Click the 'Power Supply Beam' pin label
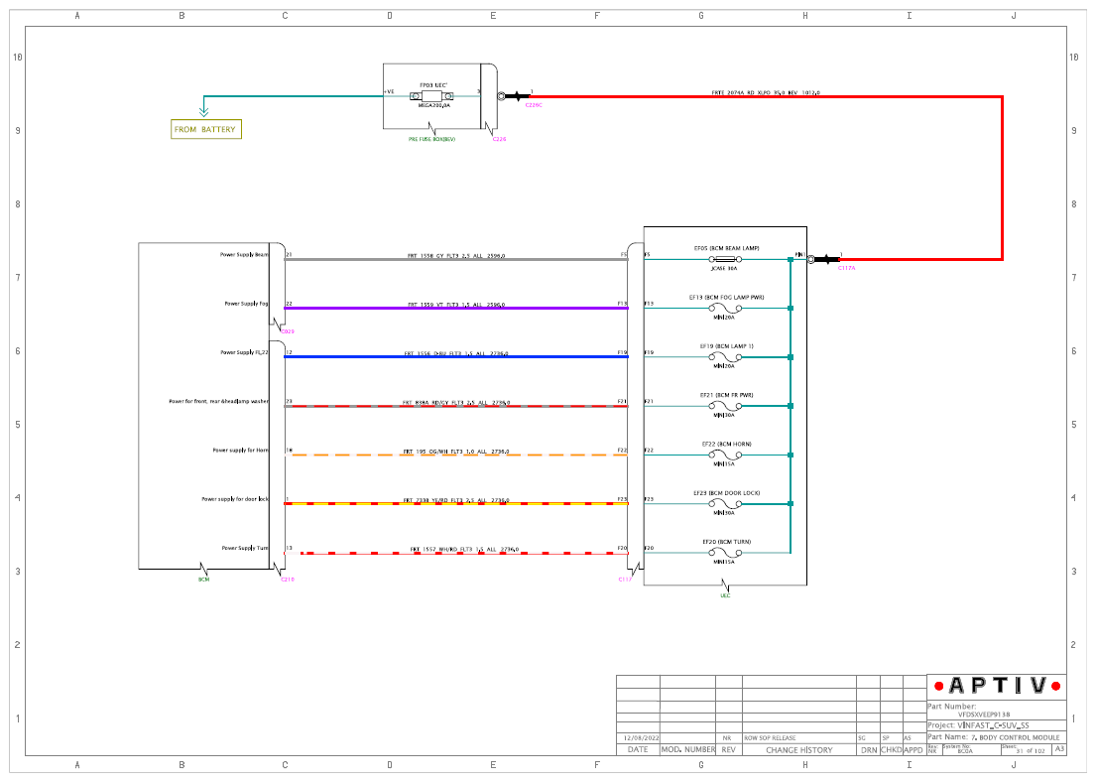Image resolution: width=1096 pixels, height=782 pixels. pyautogui.click(x=244, y=255)
